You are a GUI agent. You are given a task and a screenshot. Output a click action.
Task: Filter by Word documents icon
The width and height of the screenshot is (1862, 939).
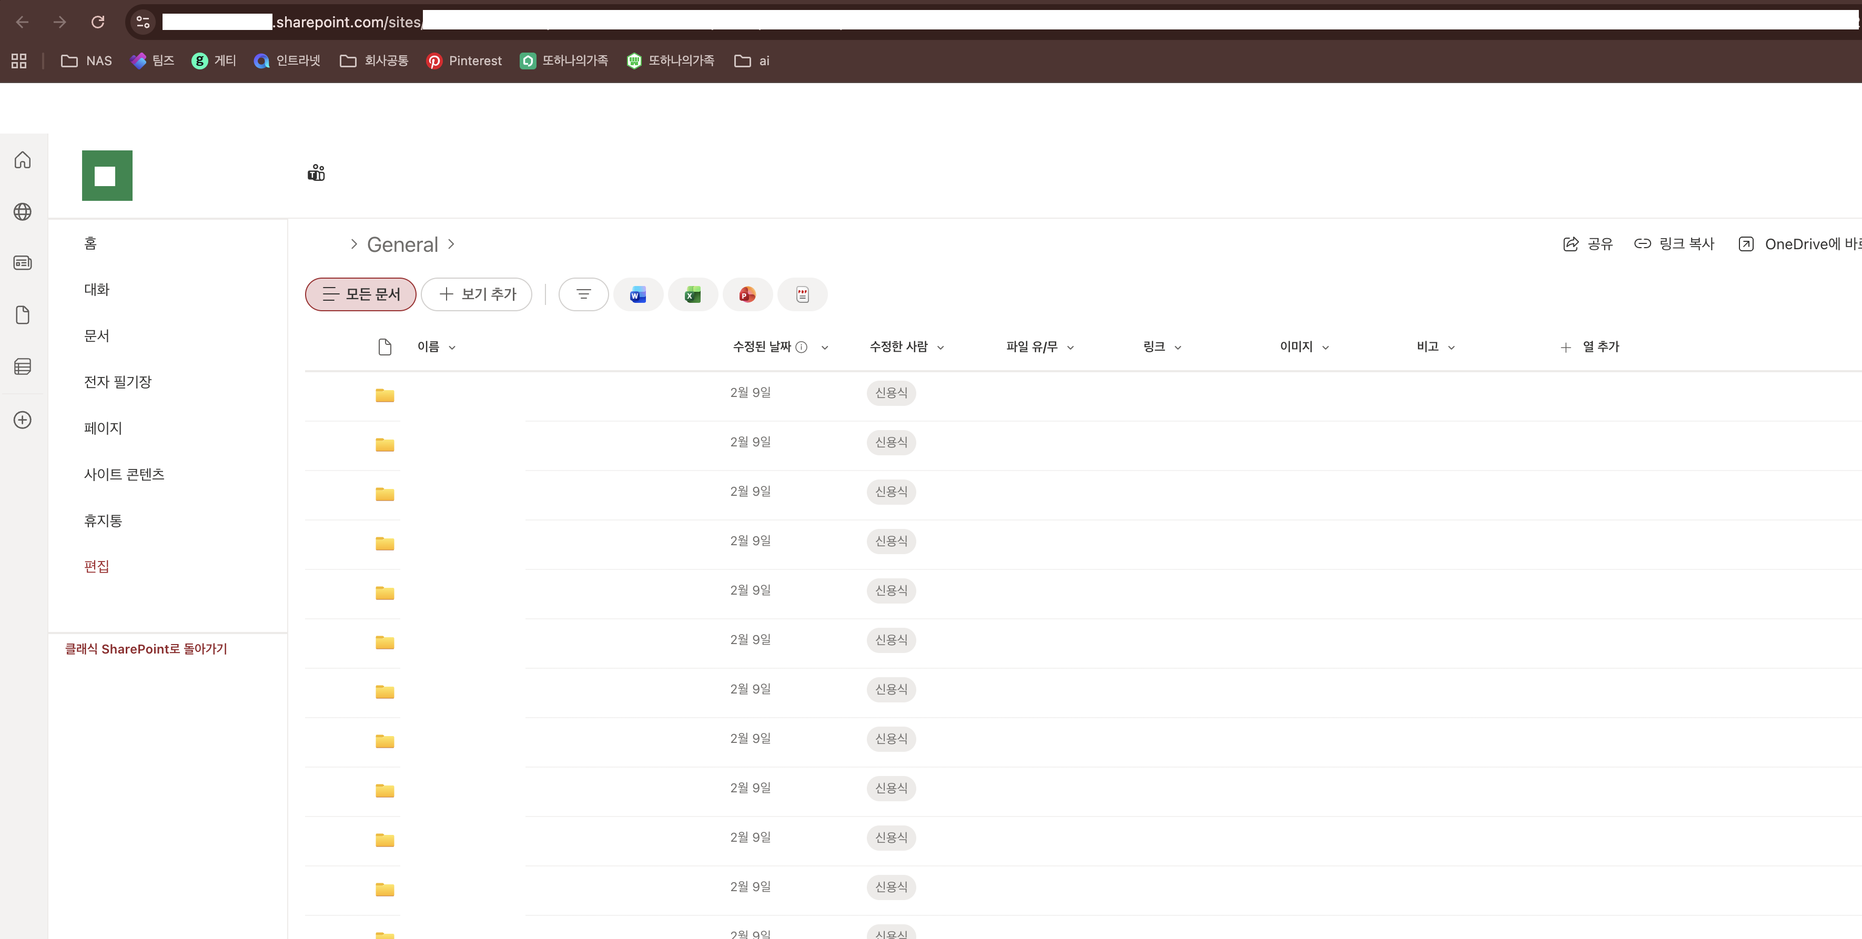pyautogui.click(x=638, y=294)
